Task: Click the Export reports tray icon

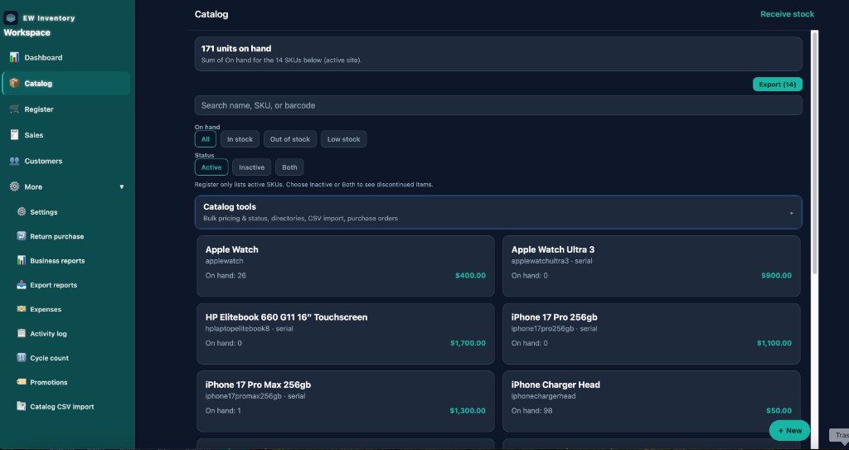Action: 21,285
